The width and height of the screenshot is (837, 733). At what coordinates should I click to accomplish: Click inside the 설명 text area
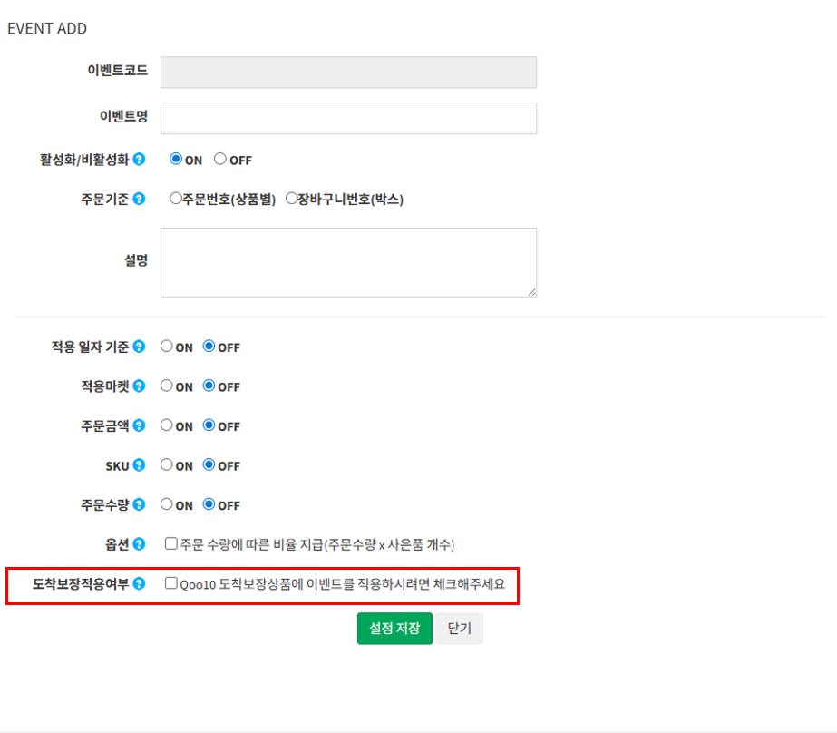(x=348, y=263)
